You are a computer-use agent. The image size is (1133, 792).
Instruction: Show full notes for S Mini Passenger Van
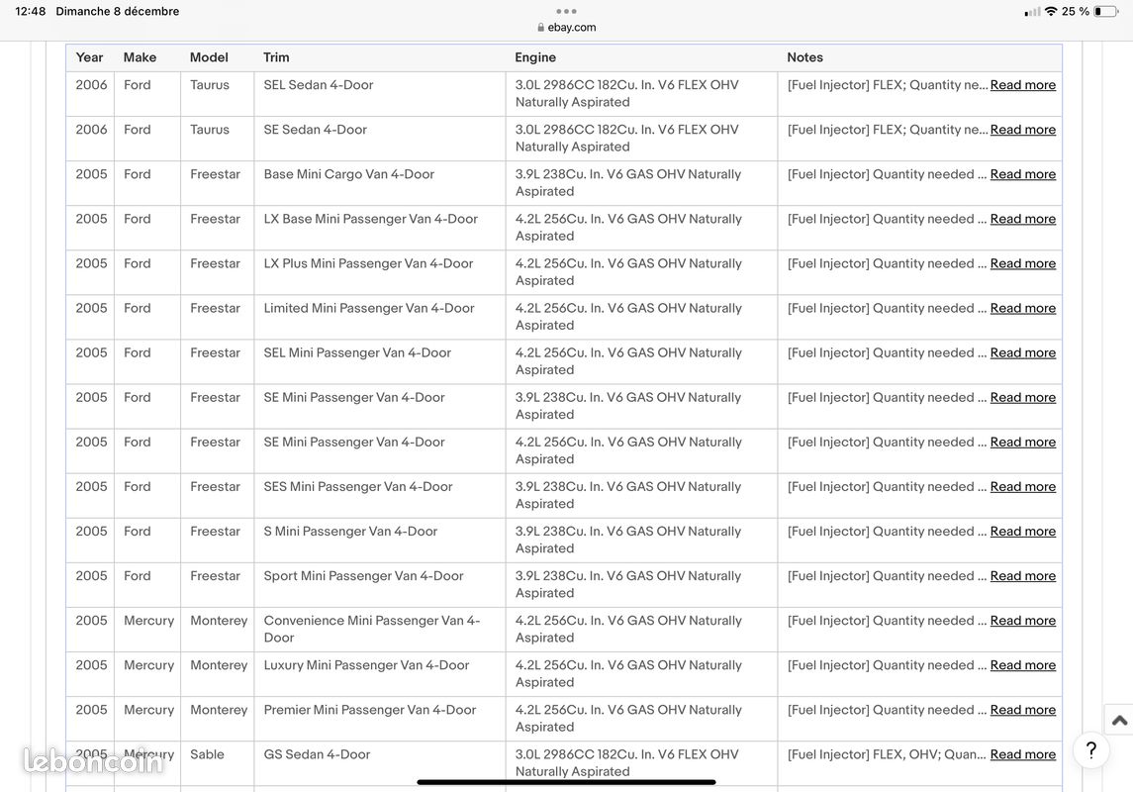click(1022, 531)
